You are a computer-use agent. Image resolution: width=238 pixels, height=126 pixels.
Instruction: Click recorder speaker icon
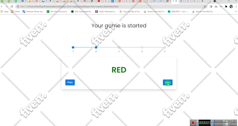tap(212, 121)
